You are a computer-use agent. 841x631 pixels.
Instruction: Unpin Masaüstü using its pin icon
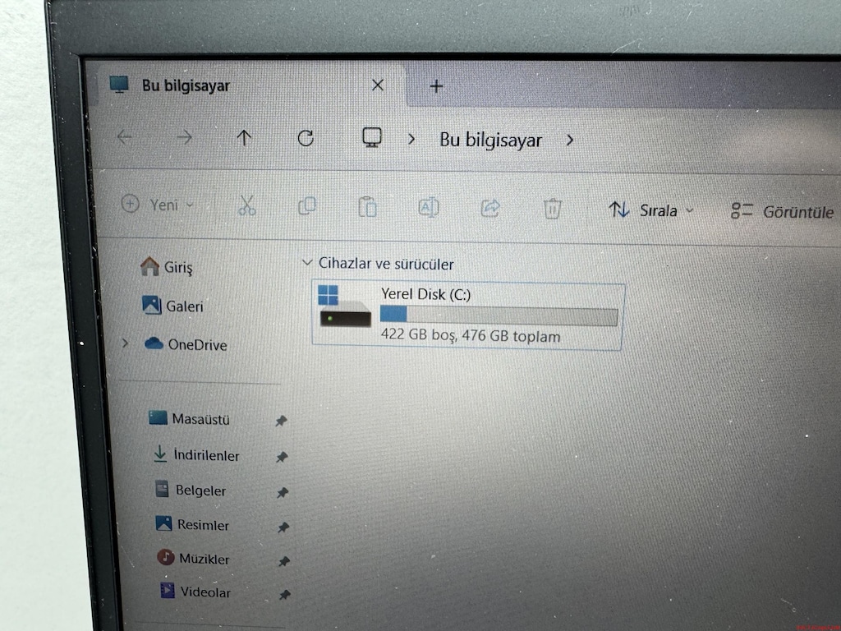(281, 421)
